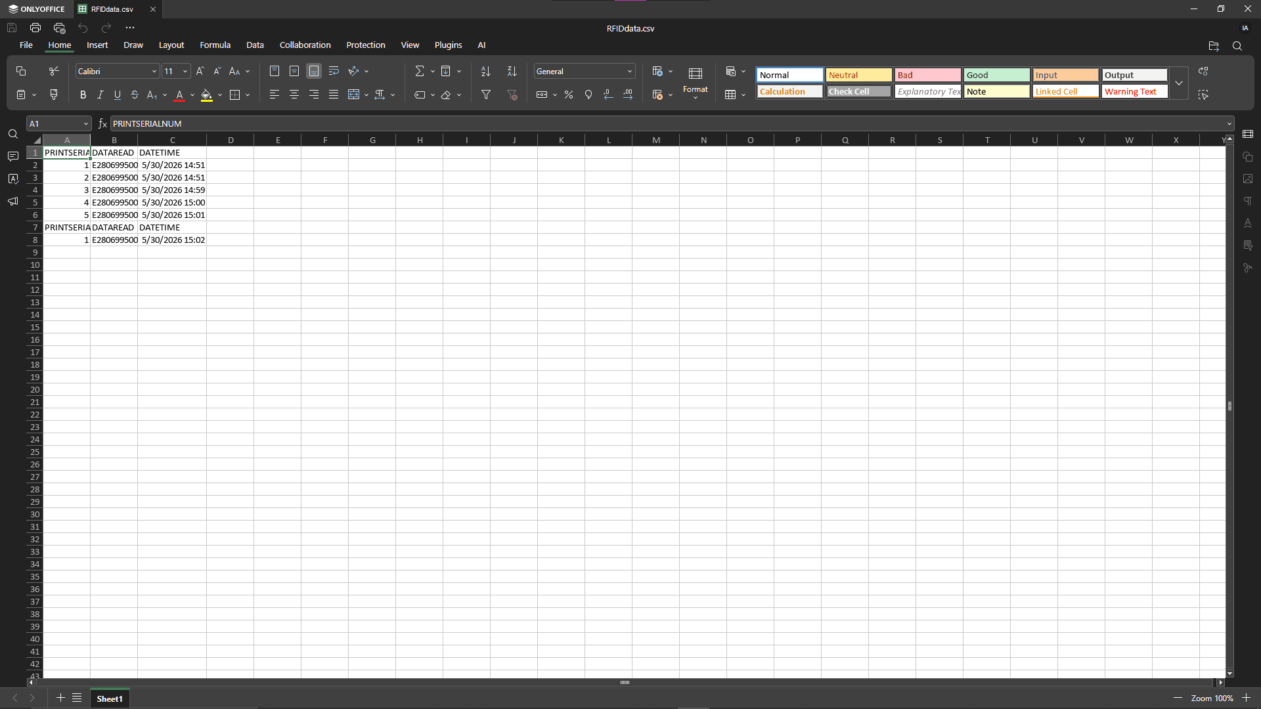Click the Format button
The image size is (1261, 709).
pos(695,83)
